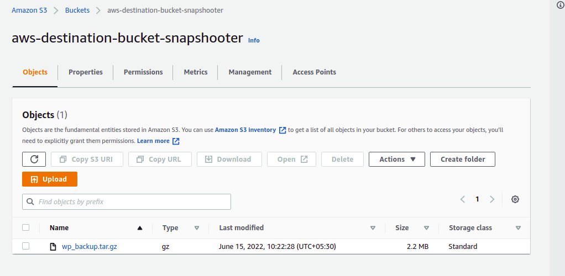The image size is (565, 276).
Task: Click the Name column header
Action: 59,228
